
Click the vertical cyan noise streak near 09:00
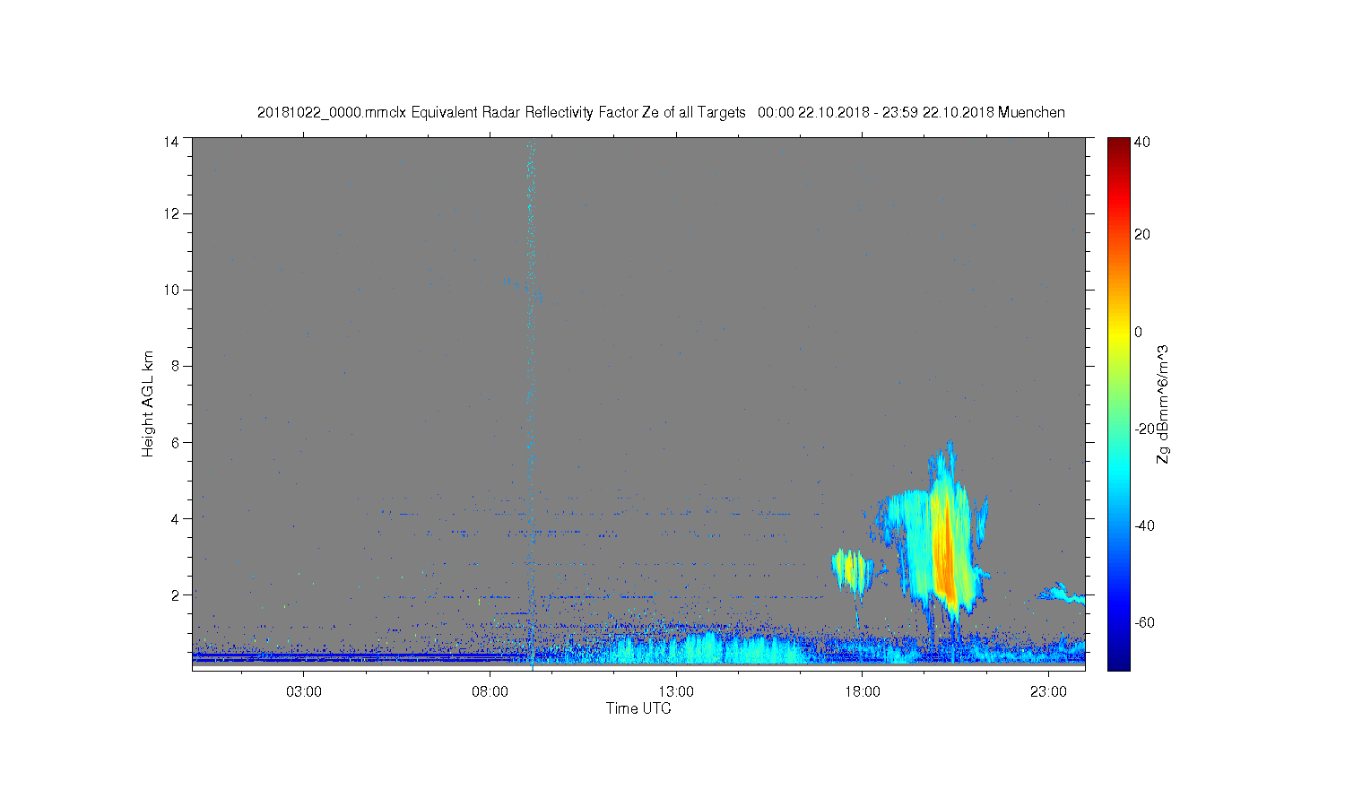(x=531, y=403)
